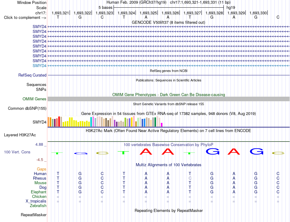Screen dimensions: 290x222
Task: Click the RefSeq Curated intron line
Action: 169,75
